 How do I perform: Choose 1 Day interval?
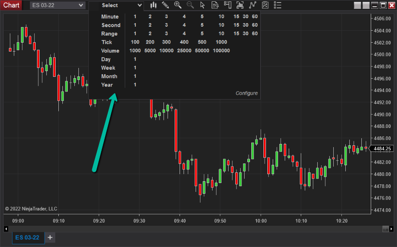(x=135, y=59)
